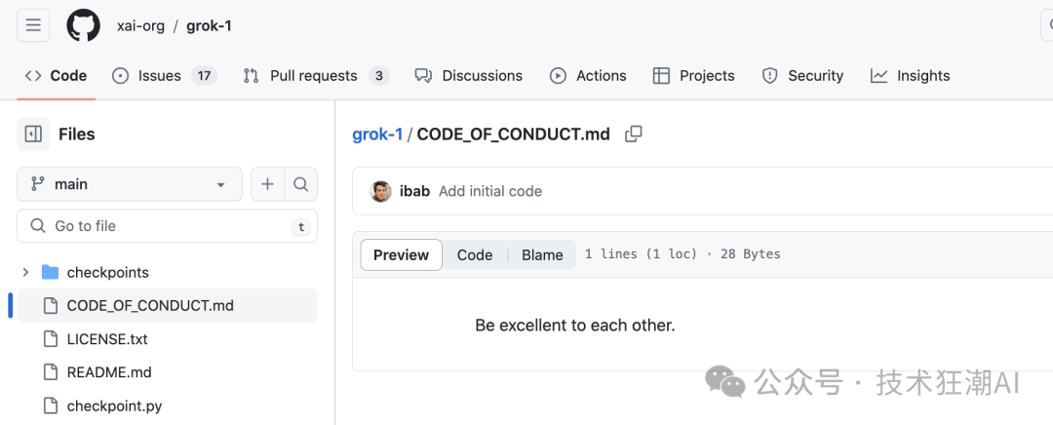Screen dimensions: 1053x425
Task: Click ibab's avatar picture
Action: (381, 191)
